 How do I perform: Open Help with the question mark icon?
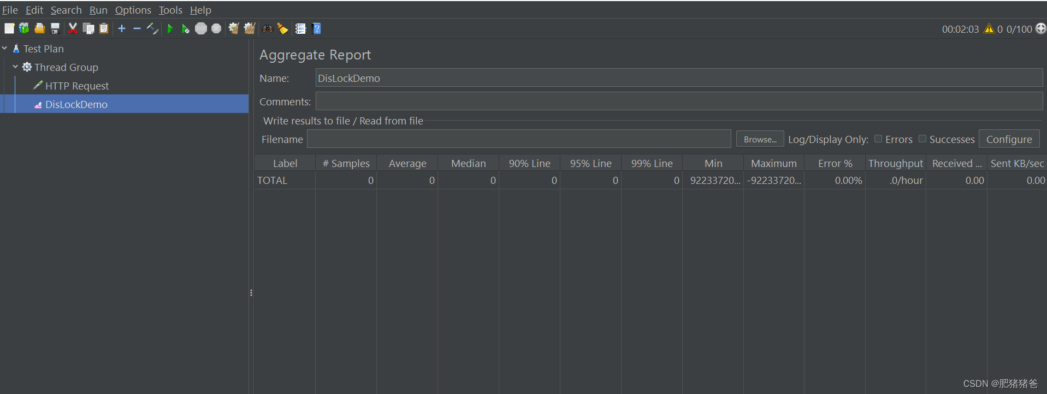[x=316, y=28]
